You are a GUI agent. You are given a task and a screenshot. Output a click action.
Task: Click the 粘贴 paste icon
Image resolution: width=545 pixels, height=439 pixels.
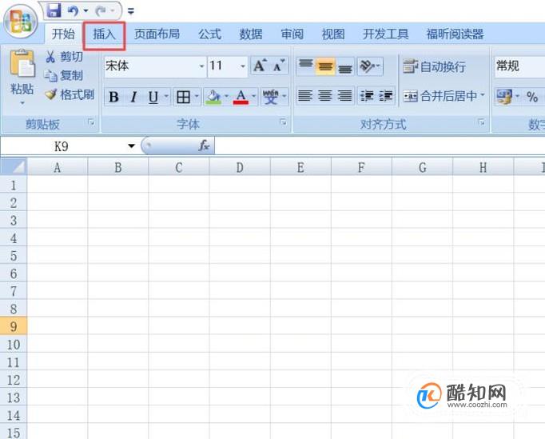tap(22, 63)
